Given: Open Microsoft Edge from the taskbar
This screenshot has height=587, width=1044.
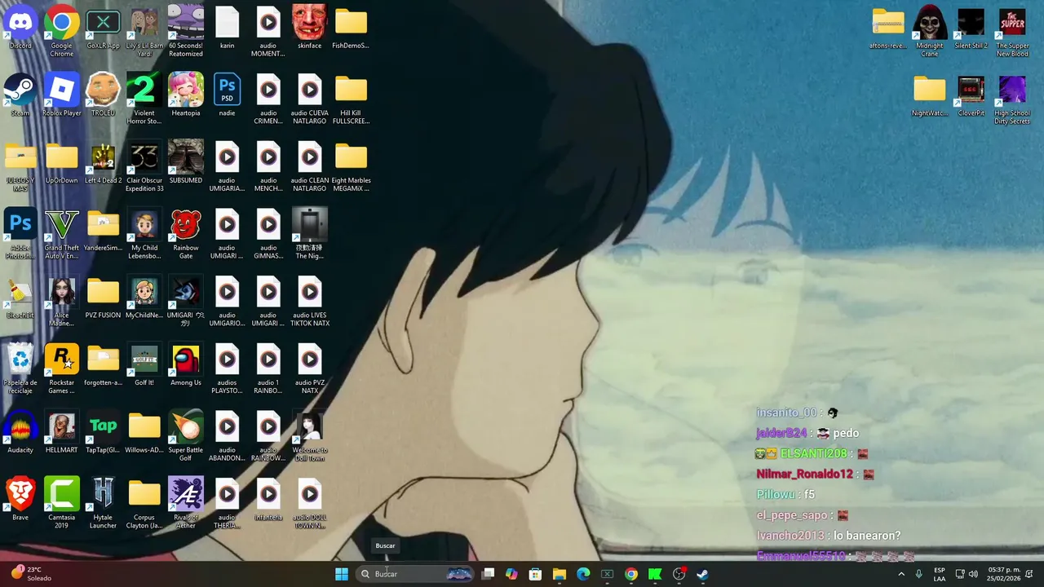Looking at the screenshot, I should coord(583,574).
